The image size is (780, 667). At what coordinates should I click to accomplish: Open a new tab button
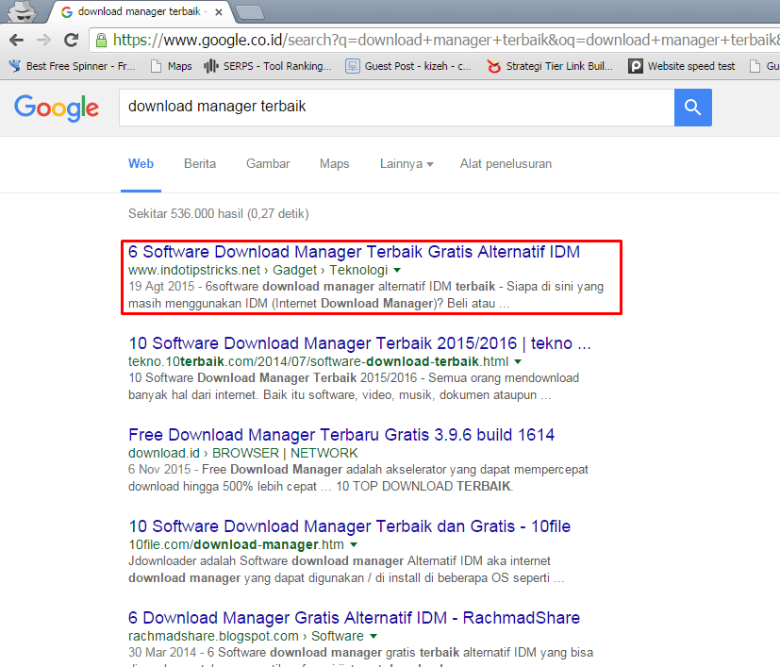tap(250, 13)
